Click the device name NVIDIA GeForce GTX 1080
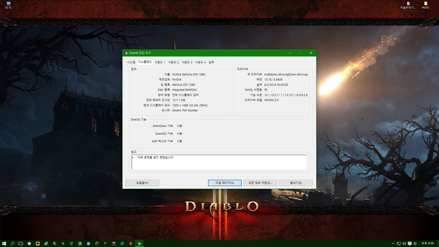Viewport: 439px width, 247px height. [x=189, y=75]
